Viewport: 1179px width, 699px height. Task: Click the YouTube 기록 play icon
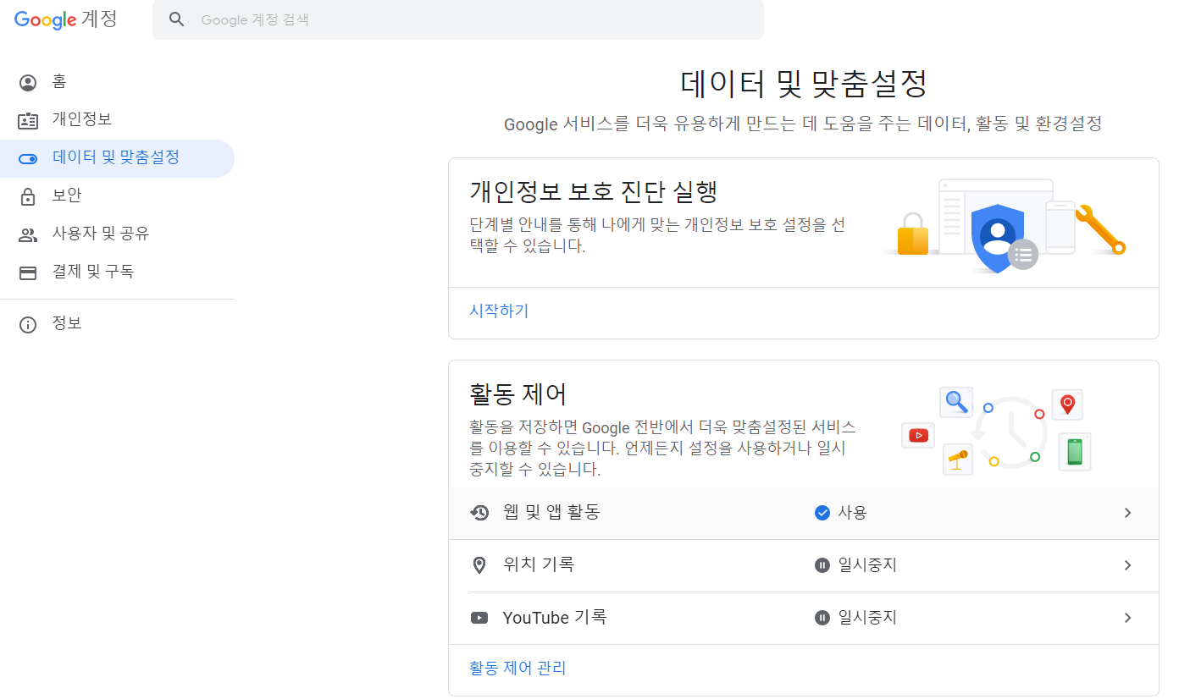[479, 618]
